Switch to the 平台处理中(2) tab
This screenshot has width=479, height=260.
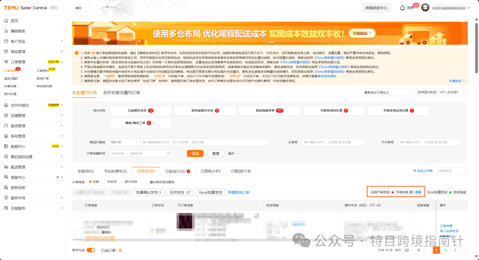pyautogui.click(x=115, y=171)
